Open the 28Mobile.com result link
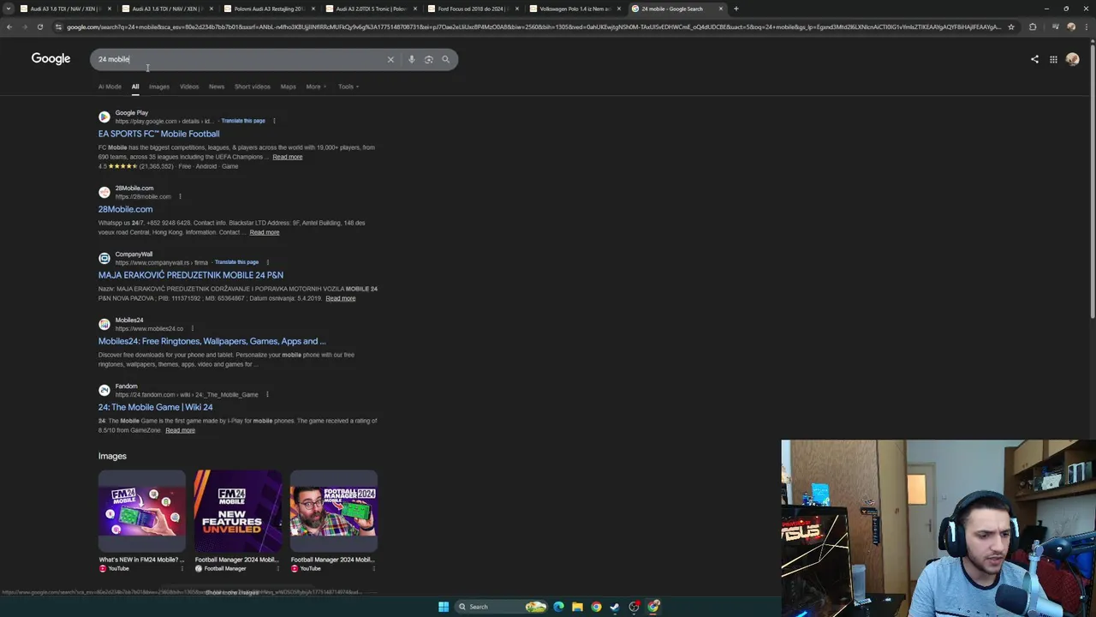The image size is (1096, 617). tap(125, 209)
